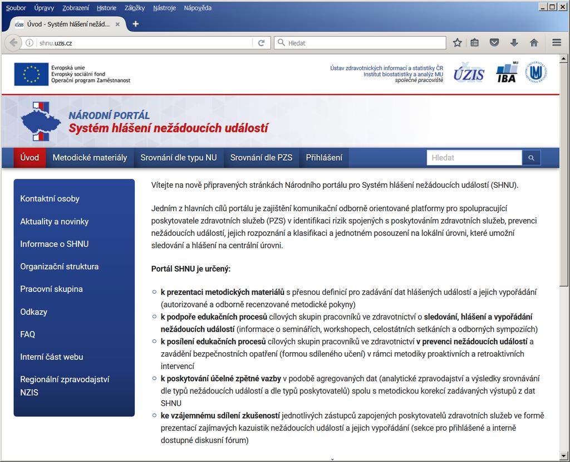570x462 pixels.
Task: Click the page scrollbar down arrow
Action: [564, 455]
